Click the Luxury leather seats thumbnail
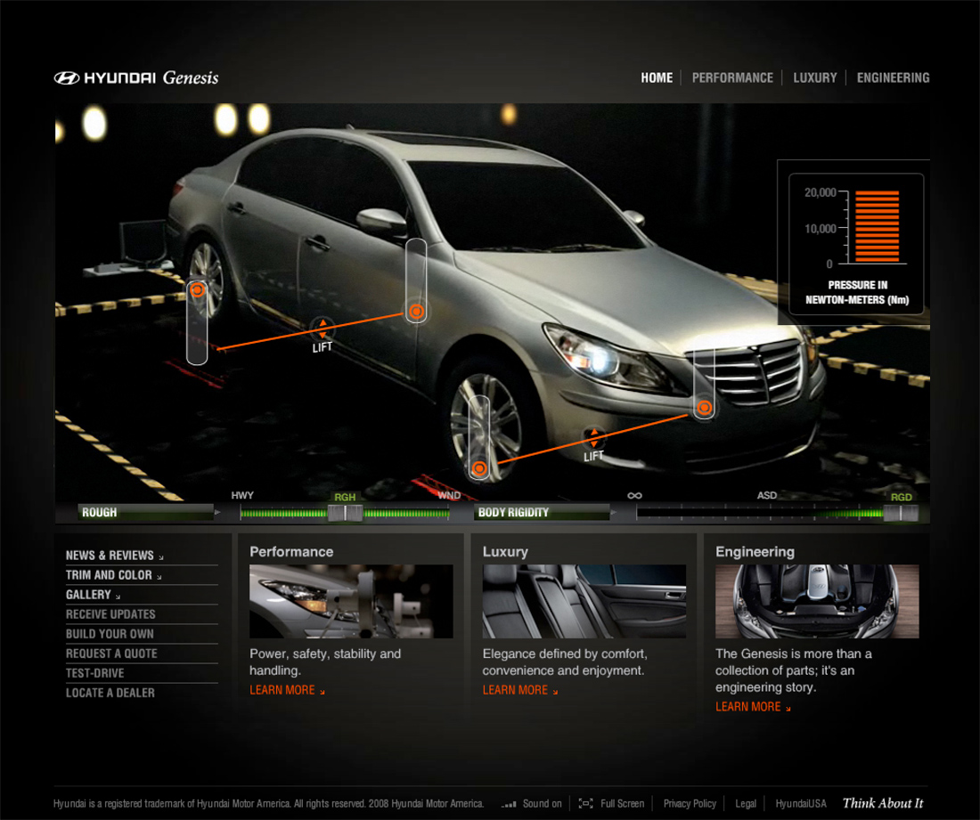 [x=584, y=601]
